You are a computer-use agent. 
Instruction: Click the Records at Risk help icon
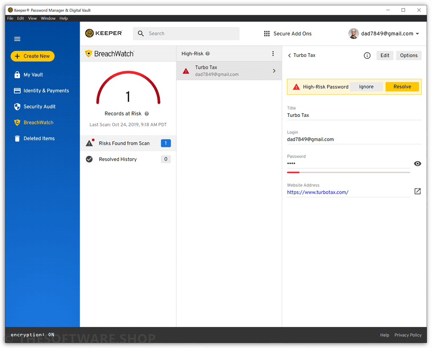coord(147,114)
